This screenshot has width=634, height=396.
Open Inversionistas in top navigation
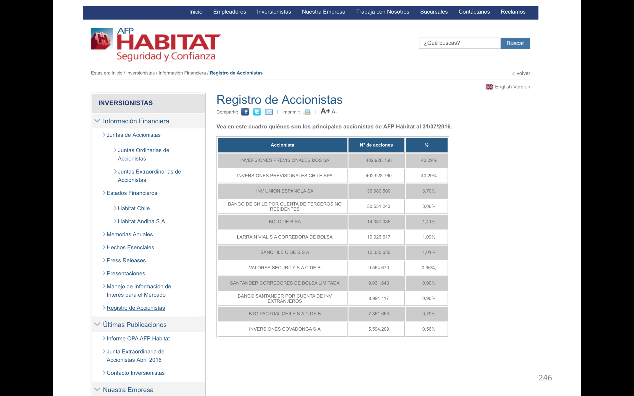click(x=274, y=12)
